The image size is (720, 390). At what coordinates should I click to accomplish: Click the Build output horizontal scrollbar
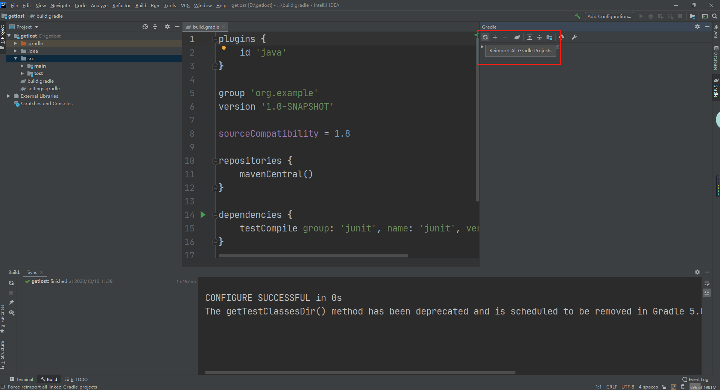360,373
